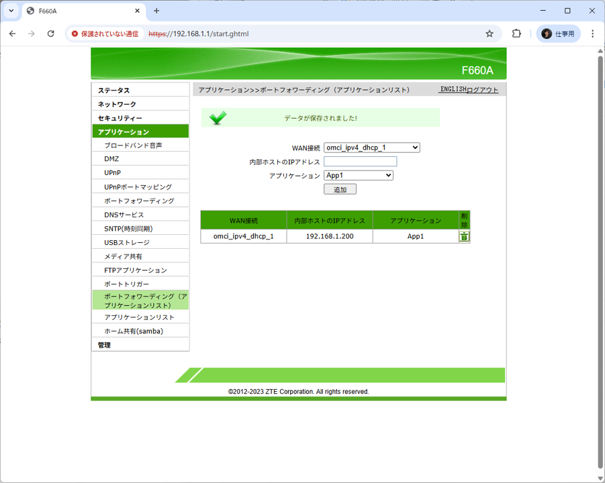Click the ログアウト link
605x483 pixels.
click(483, 90)
